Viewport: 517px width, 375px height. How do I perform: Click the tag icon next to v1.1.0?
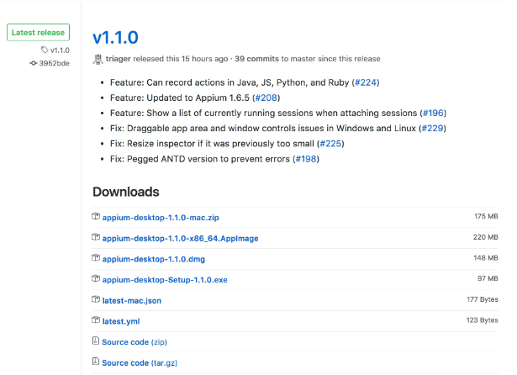tap(45, 50)
